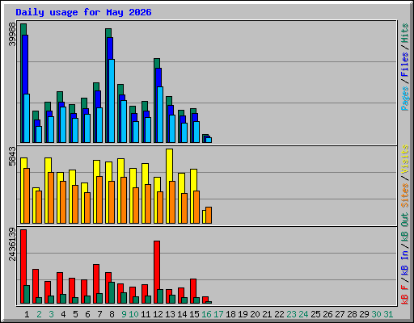The width and height of the screenshot is (414, 323).
Task: Click day 28 on the x-axis
Action: (352, 314)
